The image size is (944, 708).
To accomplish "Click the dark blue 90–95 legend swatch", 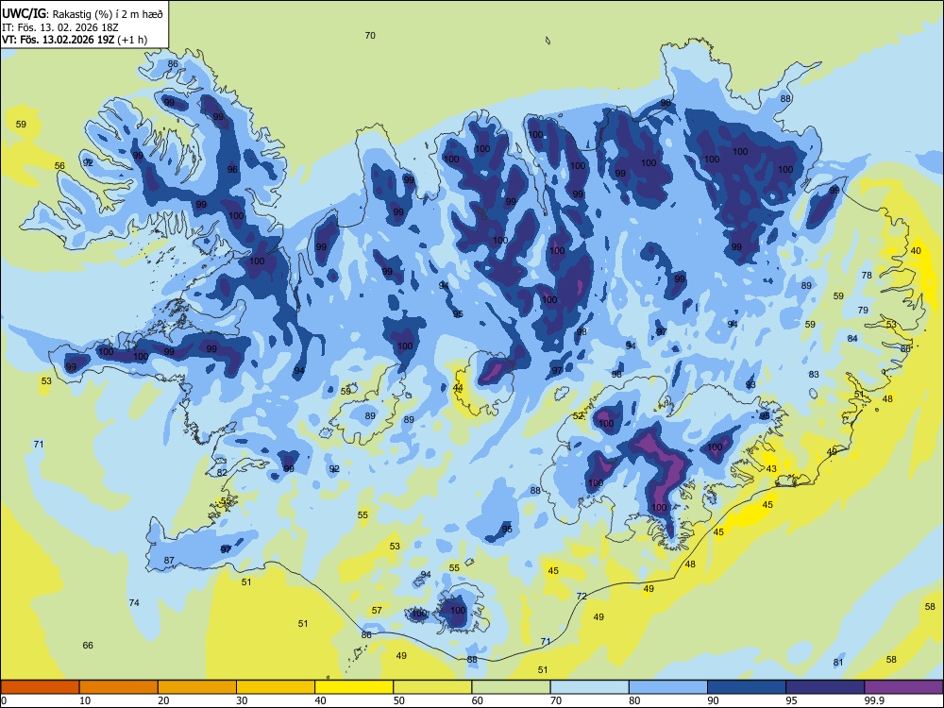I will pyautogui.click(x=747, y=687).
